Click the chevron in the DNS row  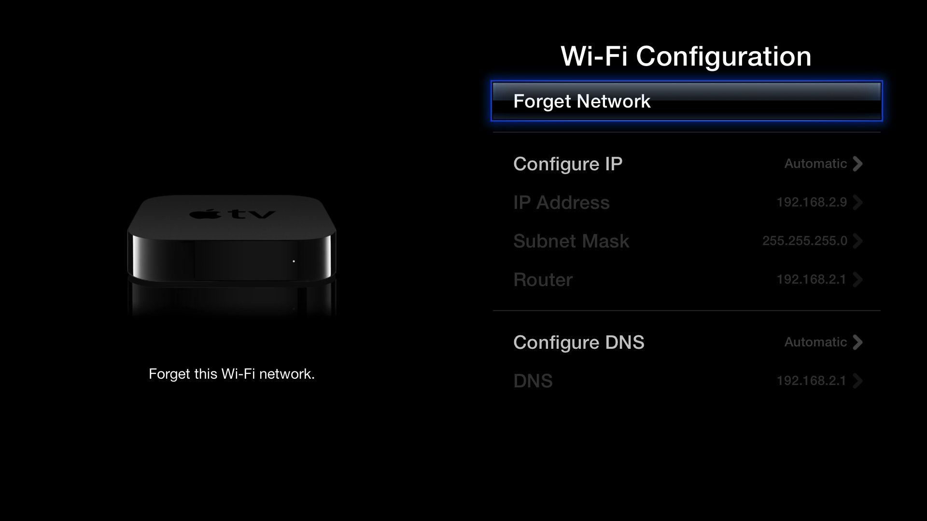click(858, 381)
